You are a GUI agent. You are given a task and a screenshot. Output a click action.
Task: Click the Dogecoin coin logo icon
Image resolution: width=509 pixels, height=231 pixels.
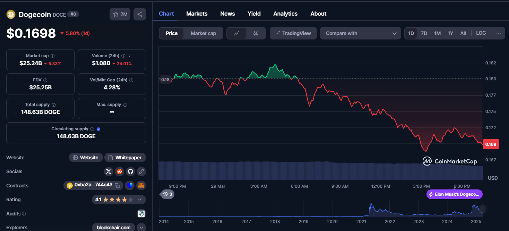[x=11, y=14]
